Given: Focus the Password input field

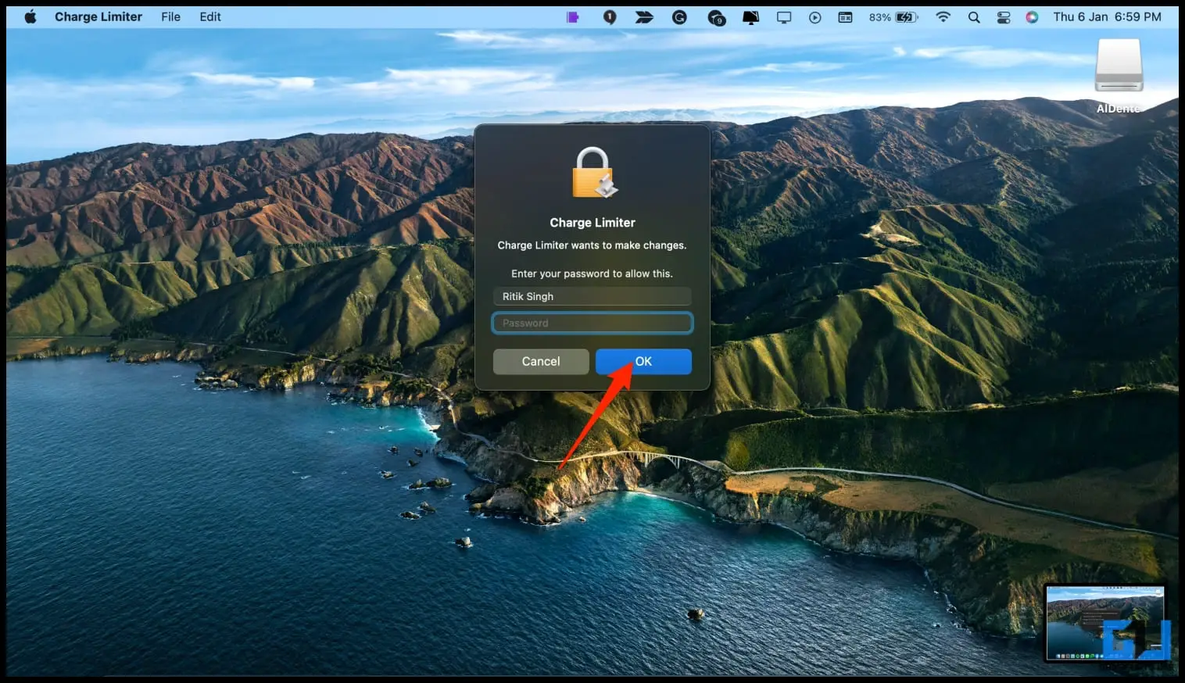Looking at the screenshot, I should click(x=592, y=323).
